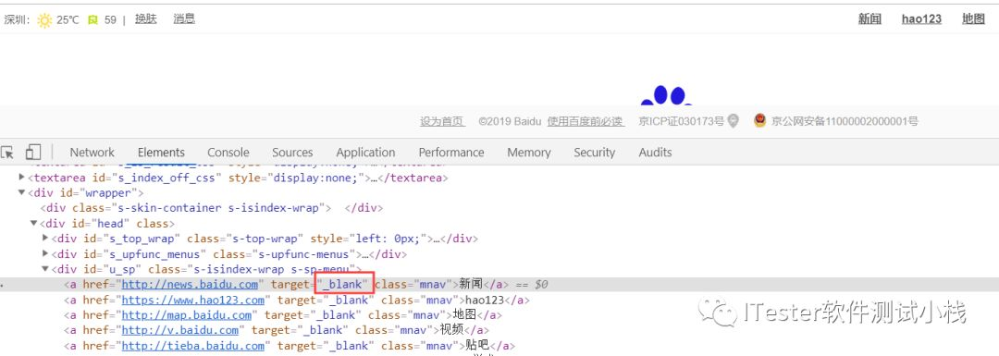999x356 pixels.
Task: Click the air quality icon near 59
Action: point(93,19)
